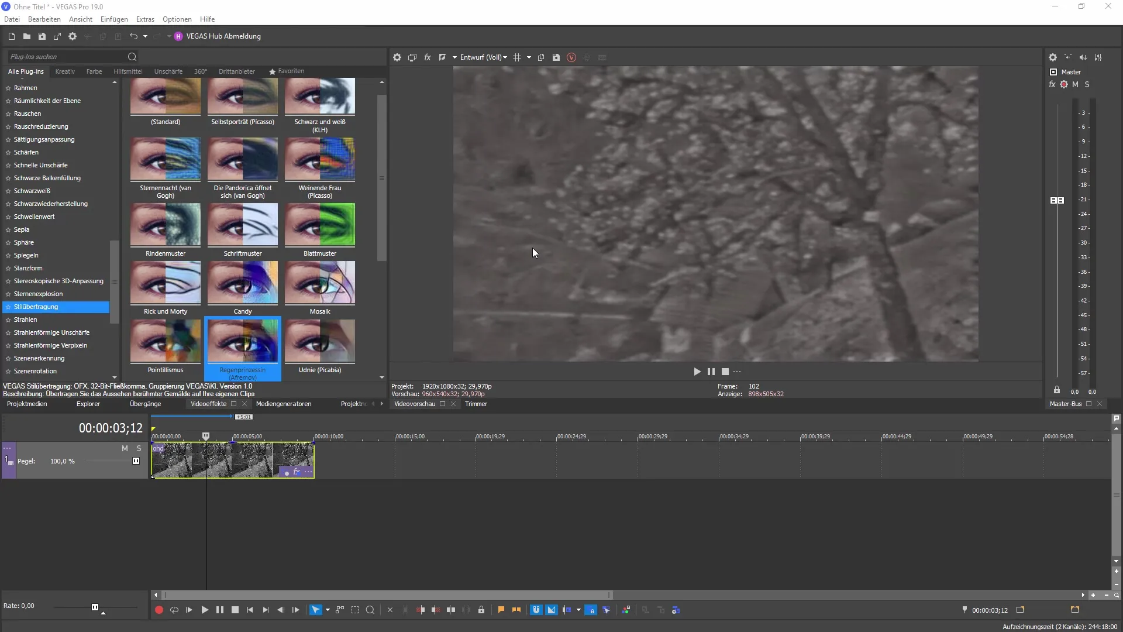Click the timeline position input field
Viewport: 1123px width, 632px height.
pos(990,610)
